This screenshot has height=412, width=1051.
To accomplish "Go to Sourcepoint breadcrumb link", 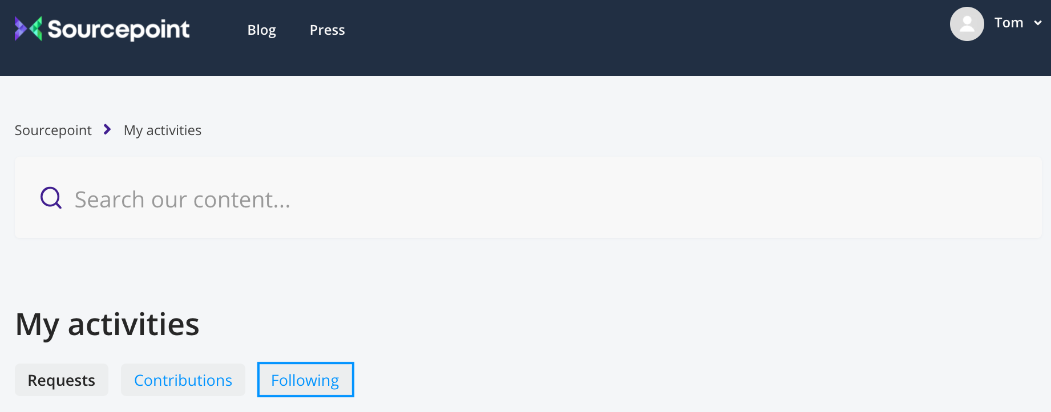I will [53, 130].
